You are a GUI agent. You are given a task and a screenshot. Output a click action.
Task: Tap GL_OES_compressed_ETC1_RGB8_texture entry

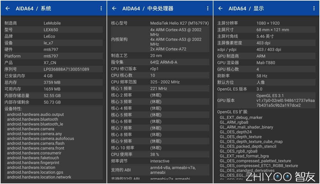tap(259, 166)
